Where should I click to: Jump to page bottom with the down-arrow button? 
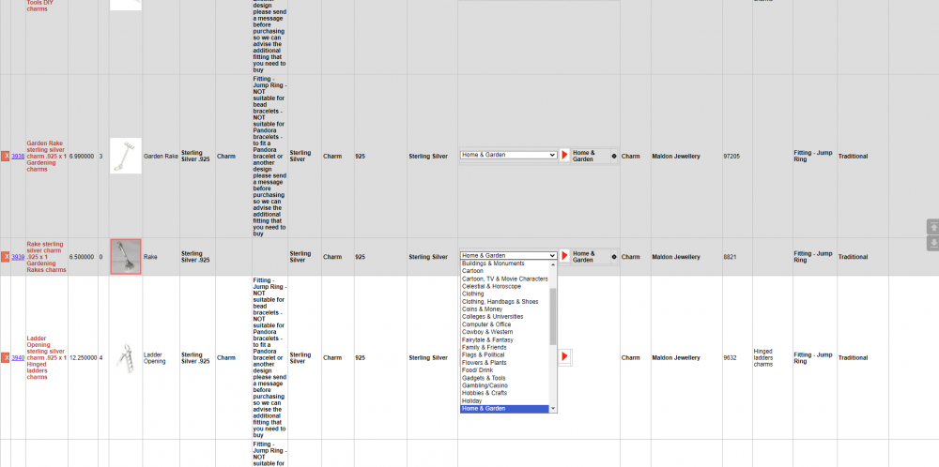click(933, 244)
